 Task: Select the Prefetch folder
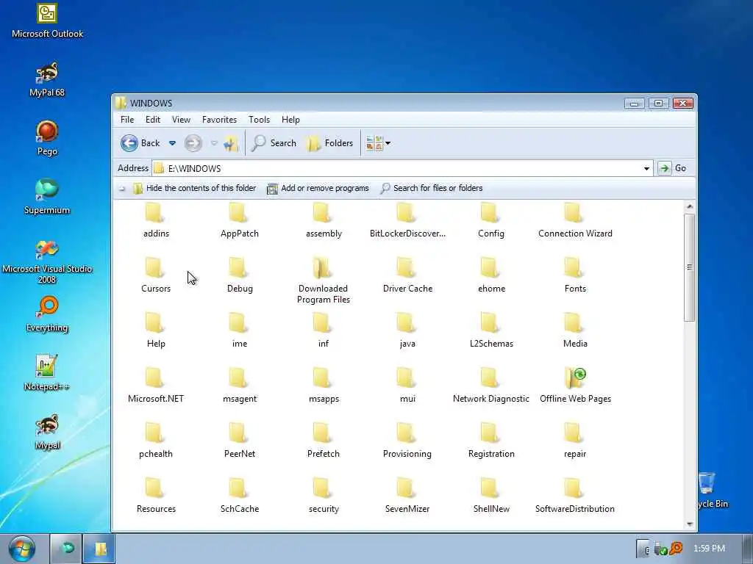[x=324, y=441]
